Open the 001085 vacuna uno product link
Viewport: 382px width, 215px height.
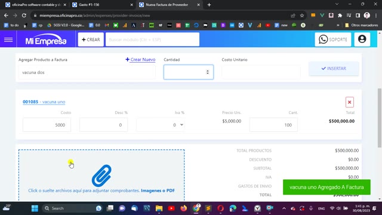point(44,102)
